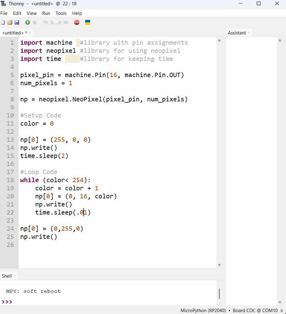Close the <untitled> editor tab
The height and width of the screenshot is (314, 286).
point(30,33)
